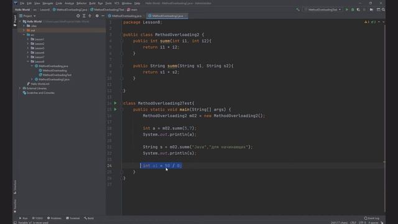This screenshot has height=224, width=398.
Task: Open the Build tool window button
Action: pos(89,218)
